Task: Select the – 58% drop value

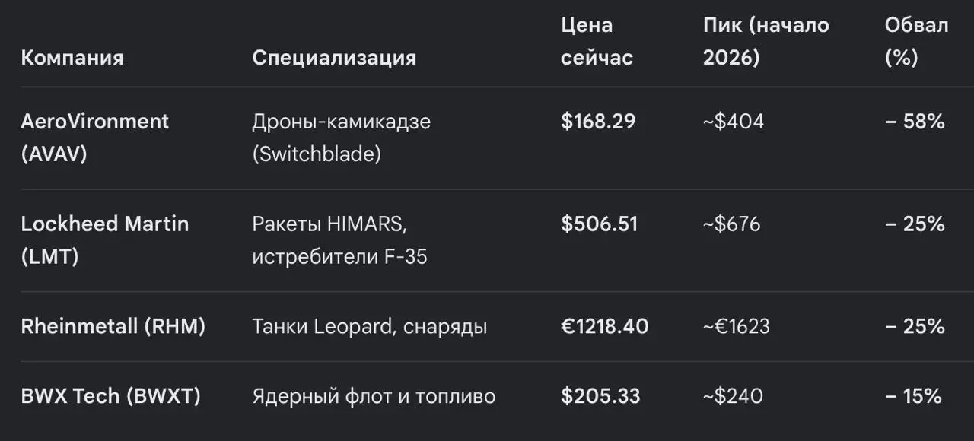Action: pyautogui.click(x=915, y=122)
